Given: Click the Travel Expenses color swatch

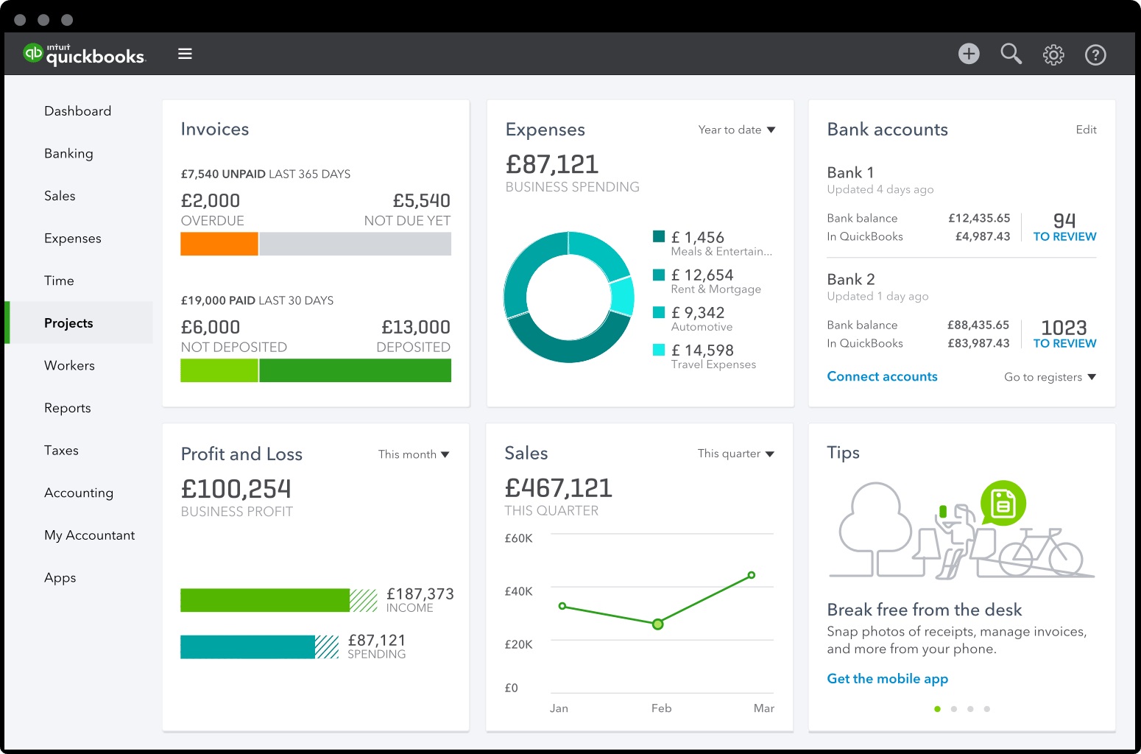Looking at the screenshot, I should click(658, 350).
